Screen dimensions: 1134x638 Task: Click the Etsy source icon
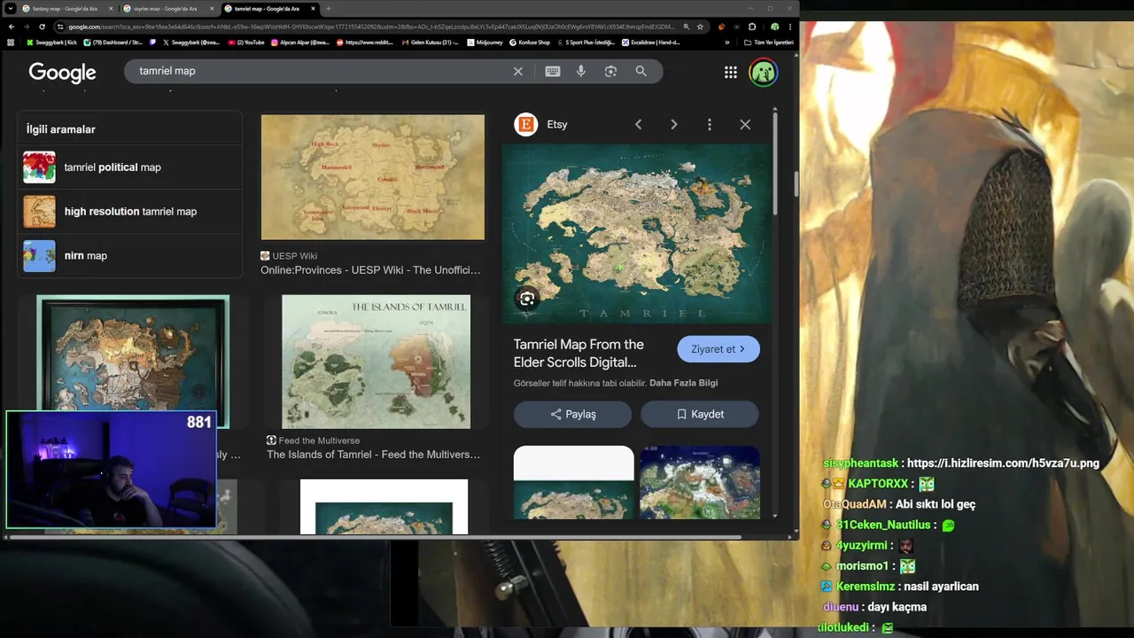[526, 124]
